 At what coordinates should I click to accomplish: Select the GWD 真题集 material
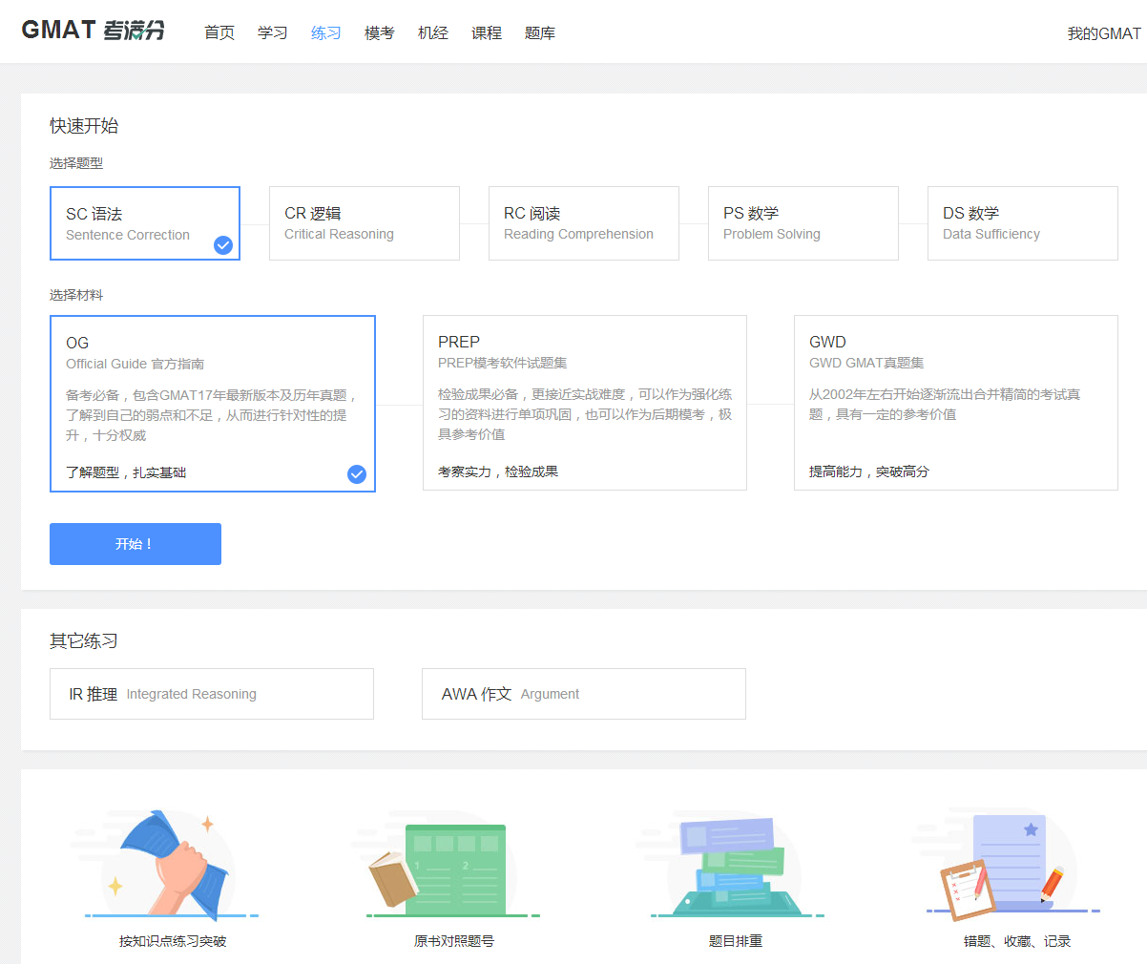955,401
